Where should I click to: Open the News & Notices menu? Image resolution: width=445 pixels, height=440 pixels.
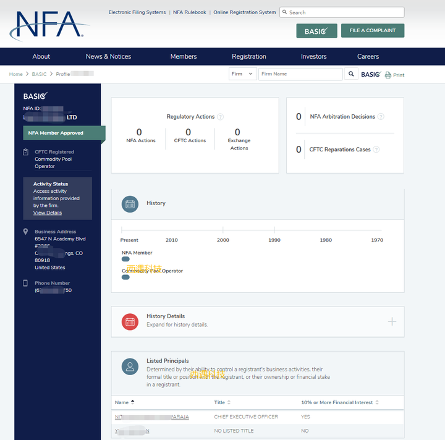coord(108,56)
